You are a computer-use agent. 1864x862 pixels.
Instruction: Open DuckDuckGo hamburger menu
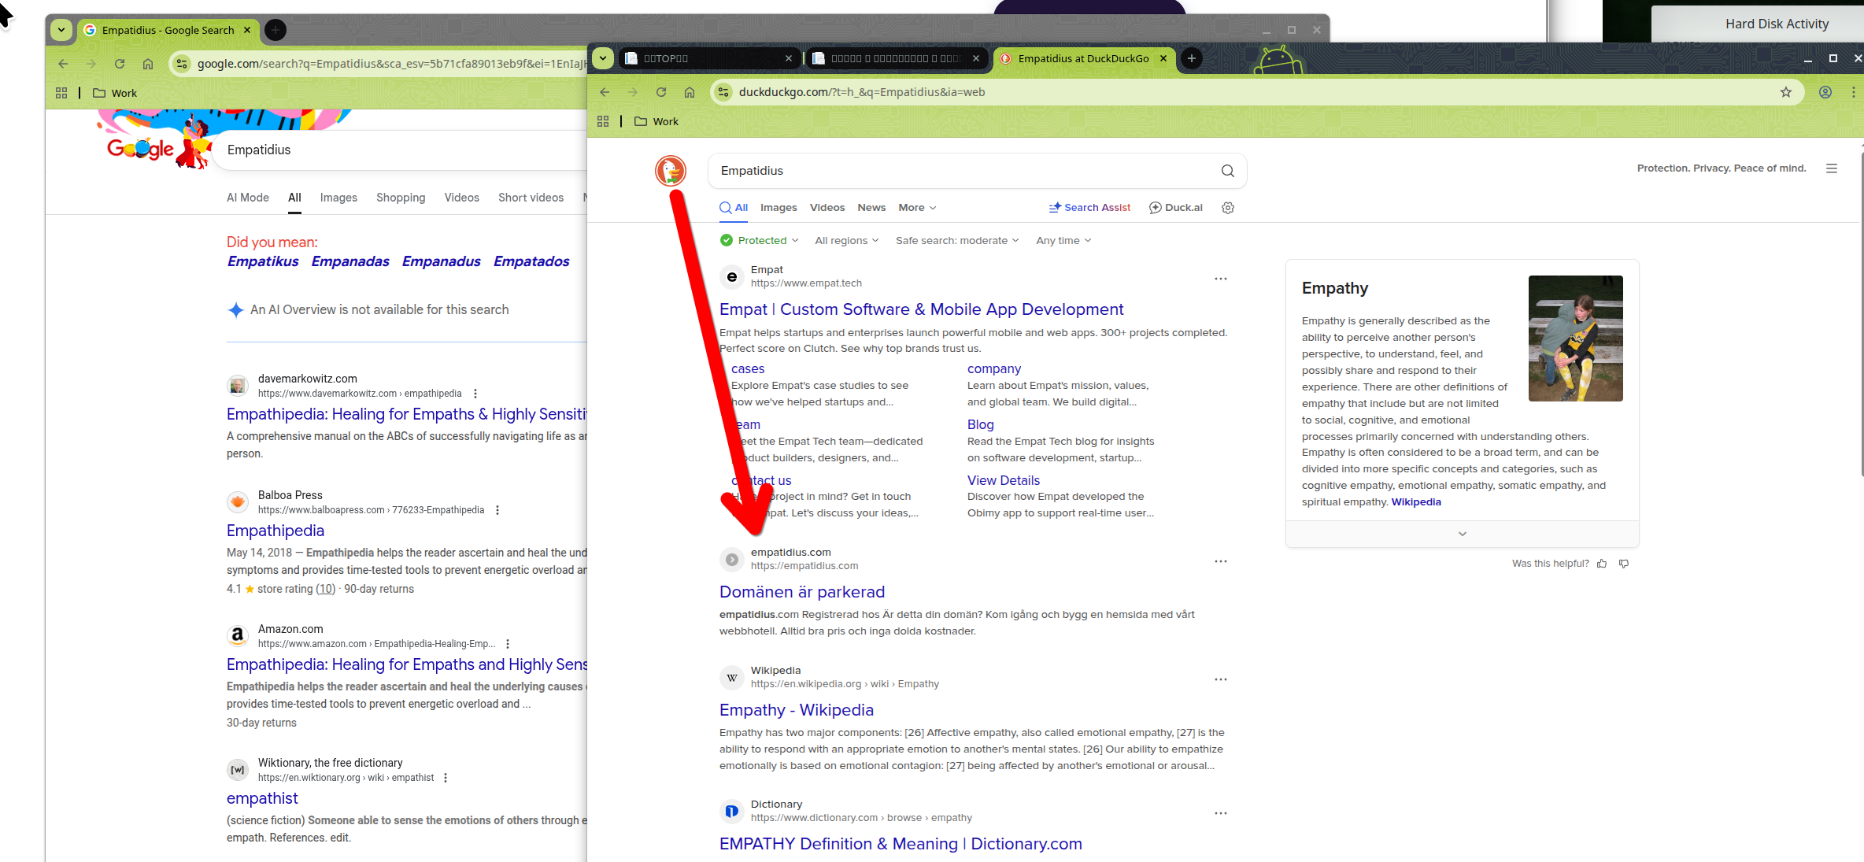1832,168
